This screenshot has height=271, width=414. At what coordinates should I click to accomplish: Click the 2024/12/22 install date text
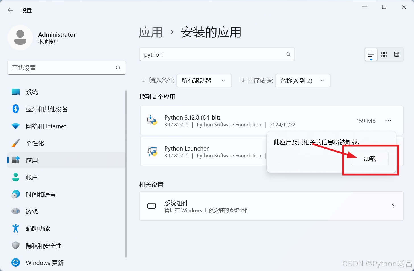[x=283, y=125]
